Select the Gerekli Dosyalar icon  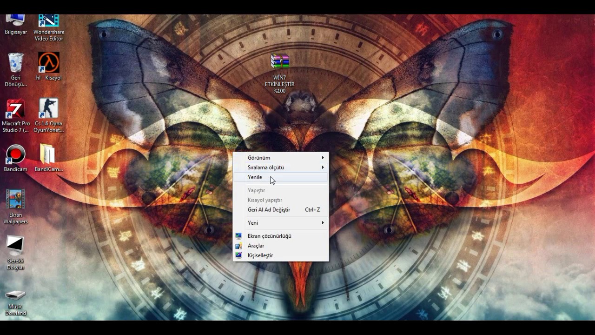pyautogui.click(x=16, y=246)
